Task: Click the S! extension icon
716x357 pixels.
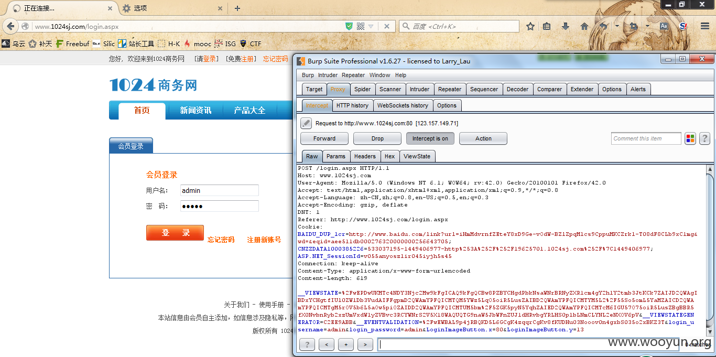Action: click(x=683, y=26)
